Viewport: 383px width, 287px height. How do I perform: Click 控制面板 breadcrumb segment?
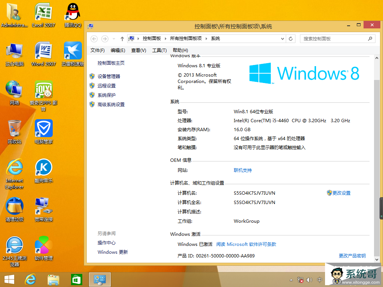point(152,38)
